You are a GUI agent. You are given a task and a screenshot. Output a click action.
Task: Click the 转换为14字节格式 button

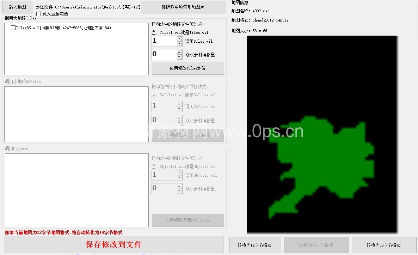[x=316, y=245]
